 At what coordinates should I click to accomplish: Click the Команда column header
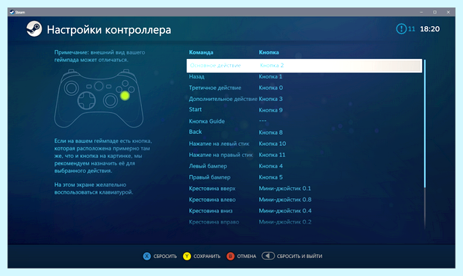point(201,52)
